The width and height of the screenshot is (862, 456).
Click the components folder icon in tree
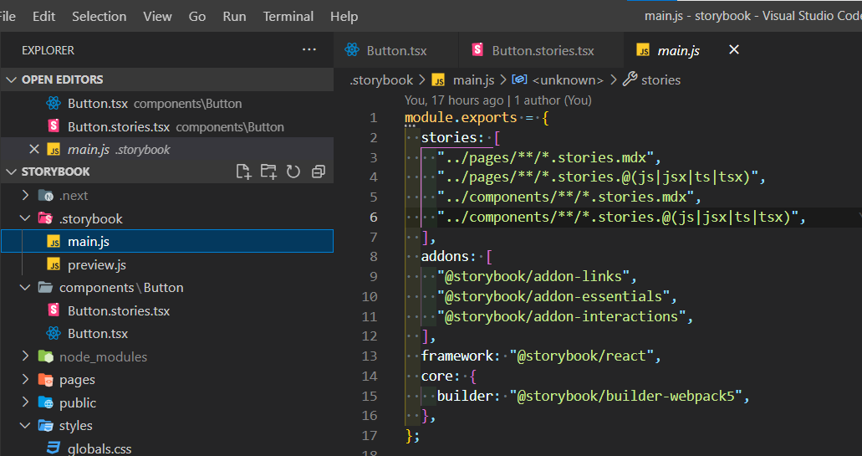(x=46, y=287)
